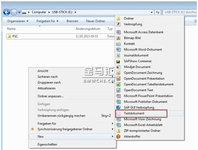Select the FSC folder icon
Viewport: 198px width, 150px height.
[9, 36]
